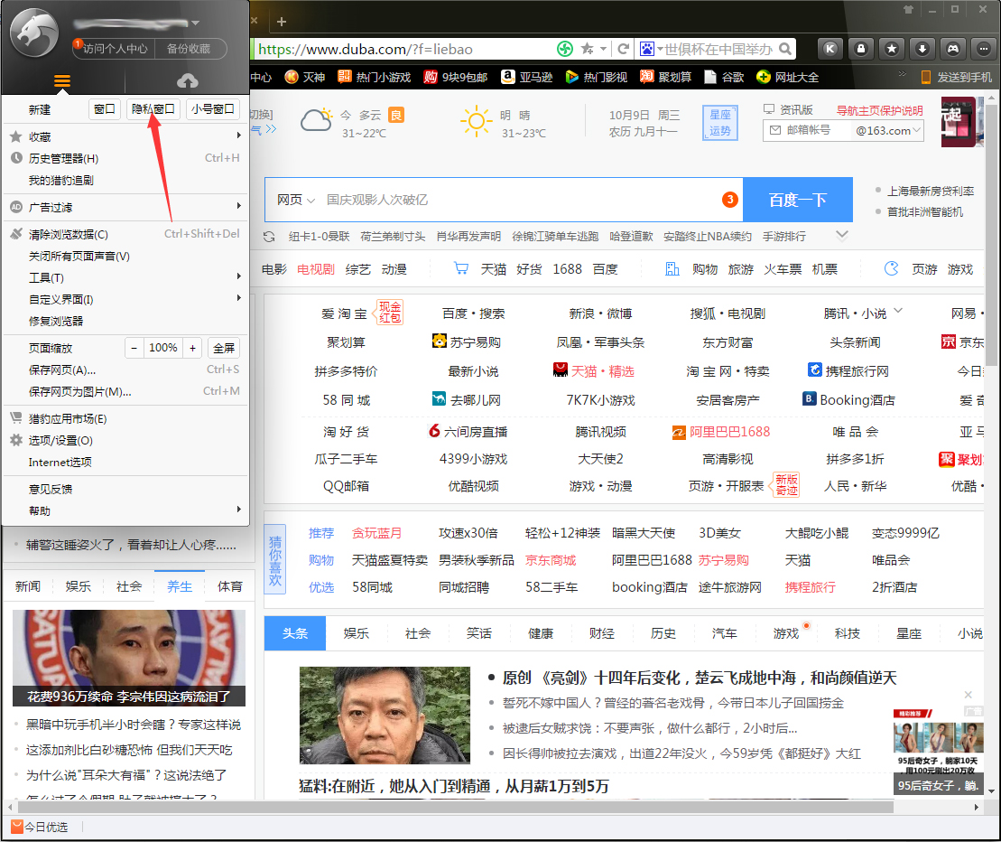Switch to the 娱乐 headlines tab
This screenshot has width=1001, height=842.
click(355, 633)
